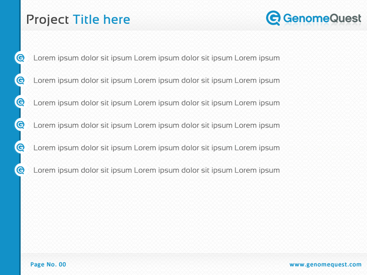Click the sixth Lorem ipsum text line
Viewport: 367px width, 275px height.
156,170
